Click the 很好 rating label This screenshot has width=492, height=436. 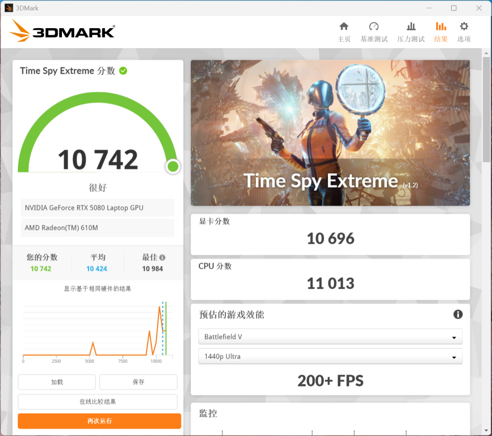pos(98,188)
